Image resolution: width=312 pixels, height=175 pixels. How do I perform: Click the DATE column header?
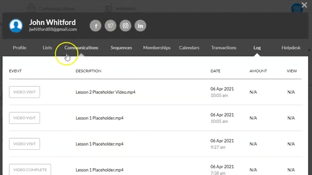tap(215, 71)
